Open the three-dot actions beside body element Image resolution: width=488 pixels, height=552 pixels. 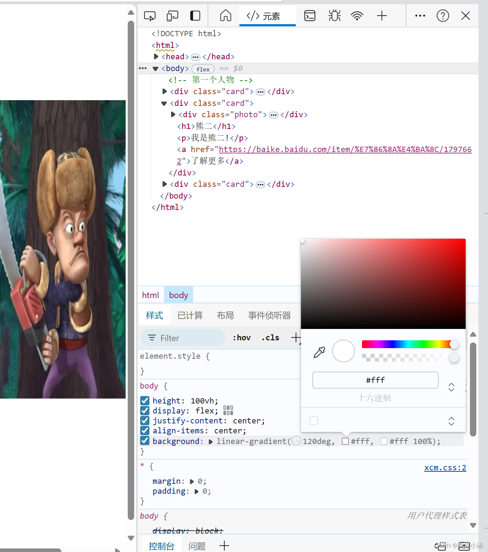pyautogui.click(x=143, y=68)
